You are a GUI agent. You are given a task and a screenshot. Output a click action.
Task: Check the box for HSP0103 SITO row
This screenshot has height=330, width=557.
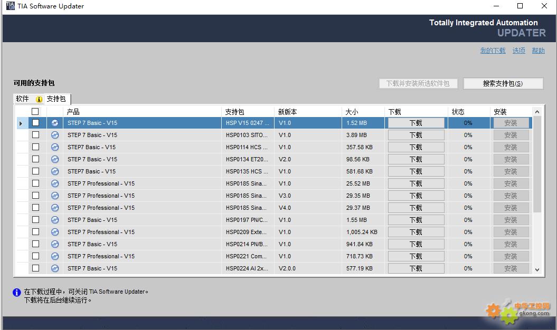tap(35, 134)
